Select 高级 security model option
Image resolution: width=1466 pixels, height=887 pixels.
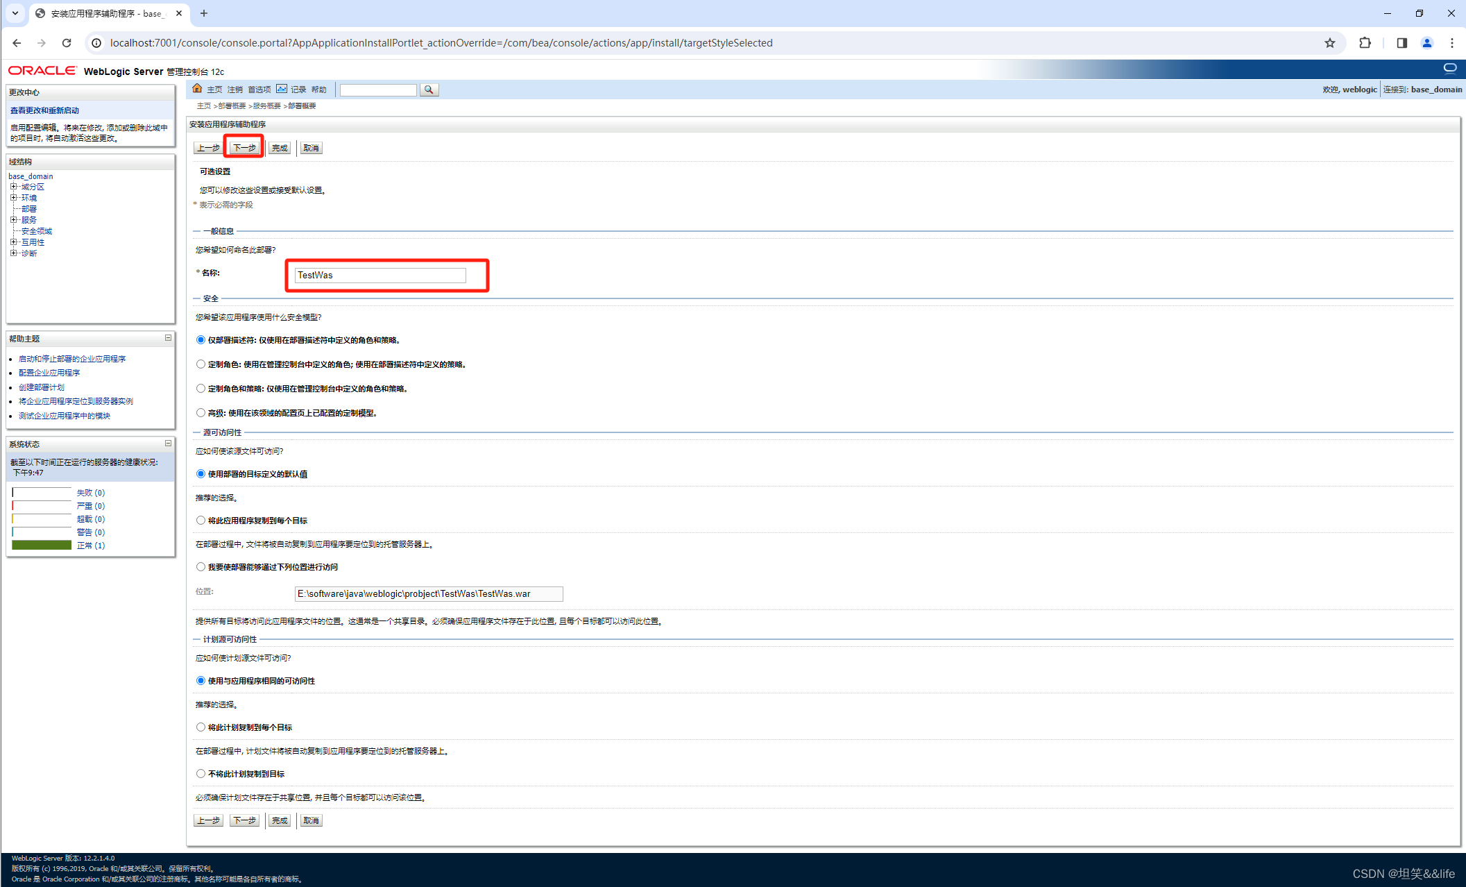click(201, 413)
